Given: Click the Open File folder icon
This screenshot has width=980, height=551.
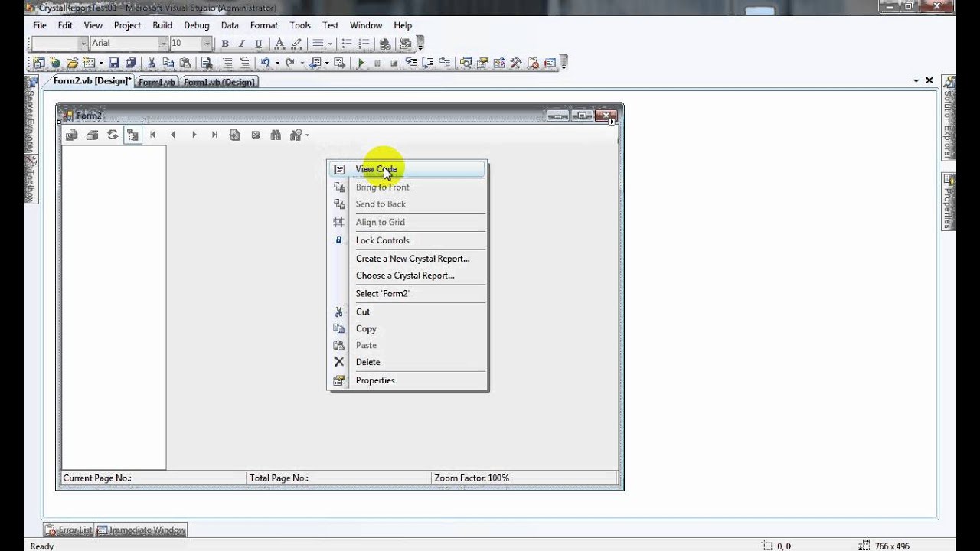Looking at the screenshot, I should 72,63.
